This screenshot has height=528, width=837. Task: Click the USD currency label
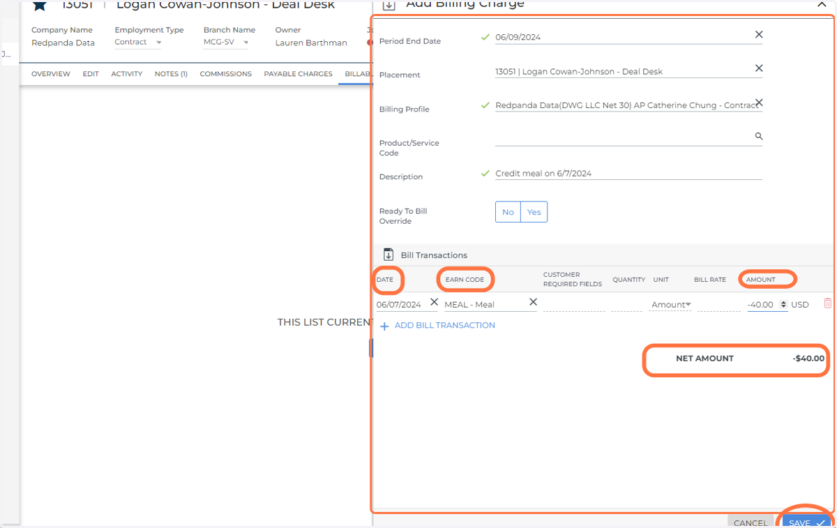coord(800,305)
